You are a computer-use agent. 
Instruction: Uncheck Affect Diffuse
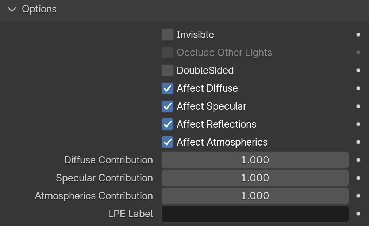tap(167, 88)
